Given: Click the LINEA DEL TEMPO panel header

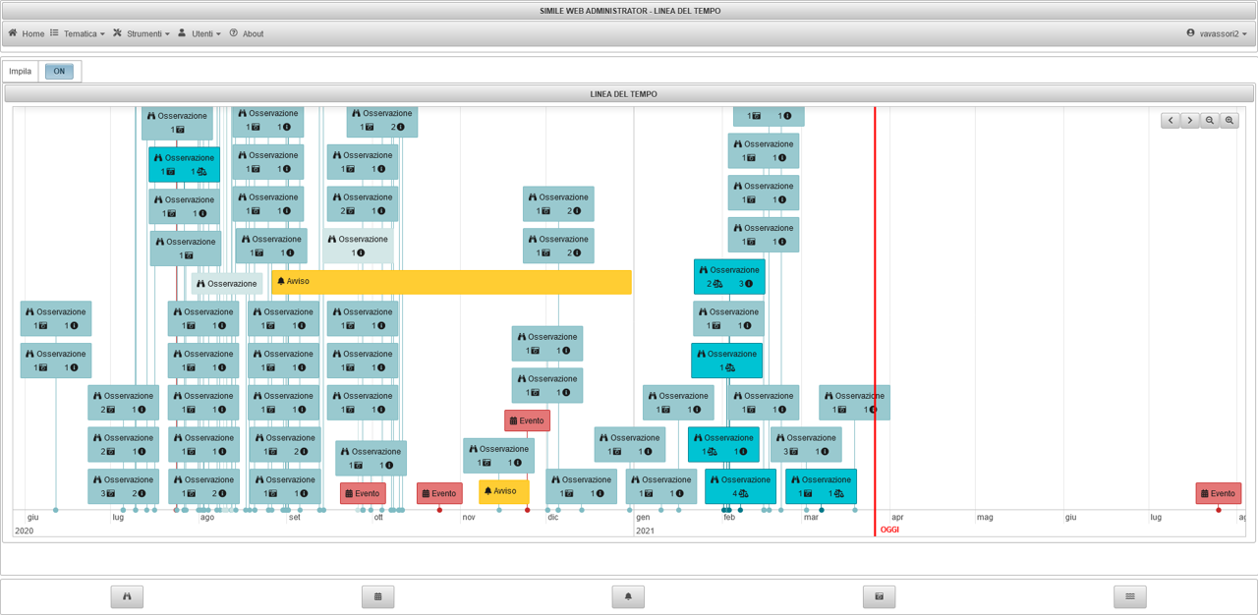Looking at the screenshot, I should (624, 93).
